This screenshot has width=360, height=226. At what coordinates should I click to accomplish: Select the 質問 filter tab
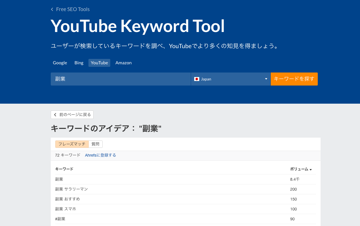click(96, 144)
